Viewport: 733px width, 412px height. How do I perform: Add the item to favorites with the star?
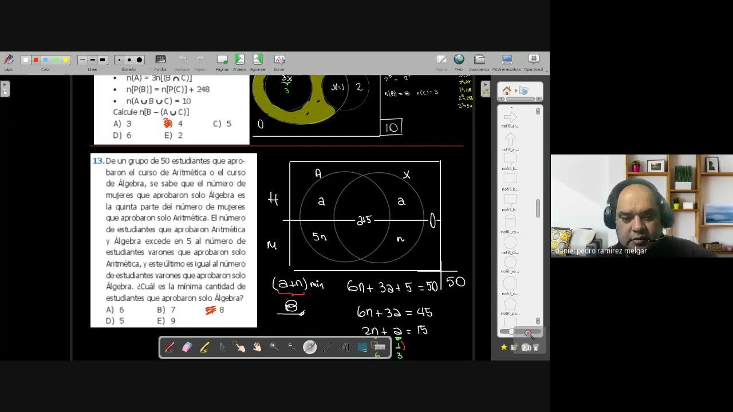pyautogui.click(x=504, y=347)
